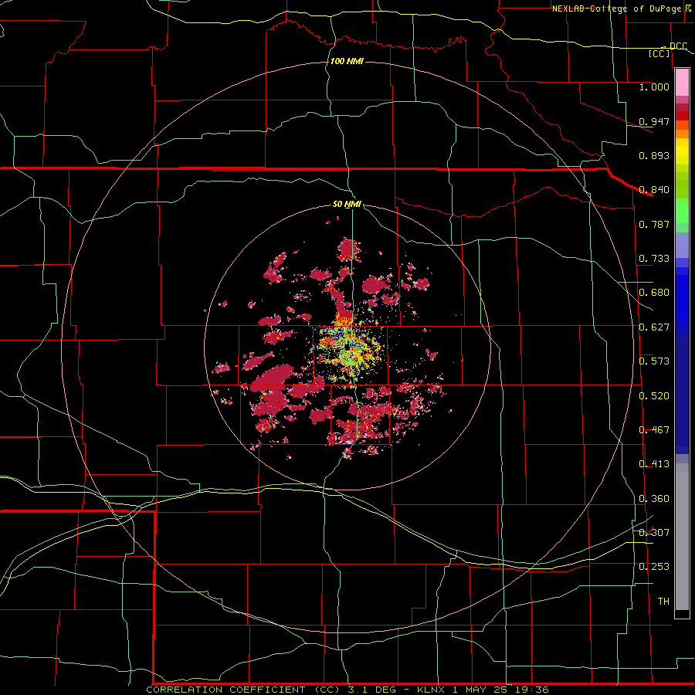Click the 19:36 time stamp in the footer
The height and width of the screenshot is (695, 695).
pyautogui.click(x=532, y=690)
